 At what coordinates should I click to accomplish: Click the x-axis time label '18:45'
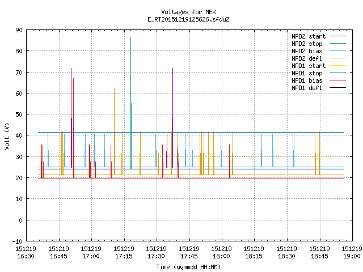[320, 256]
